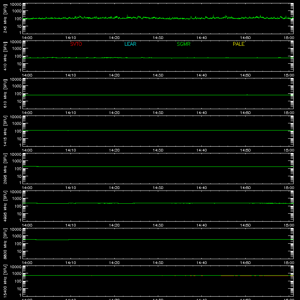This screenshot has width=300, height=300.
Task: Click the 610 MHz [SFU] axis label
Action: click(5, 94)
